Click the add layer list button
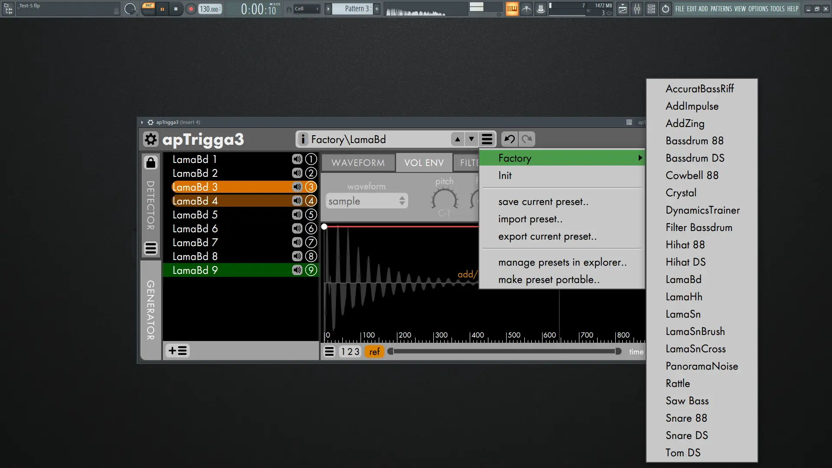This screenshot has width=832, height=468. point(178,351)
